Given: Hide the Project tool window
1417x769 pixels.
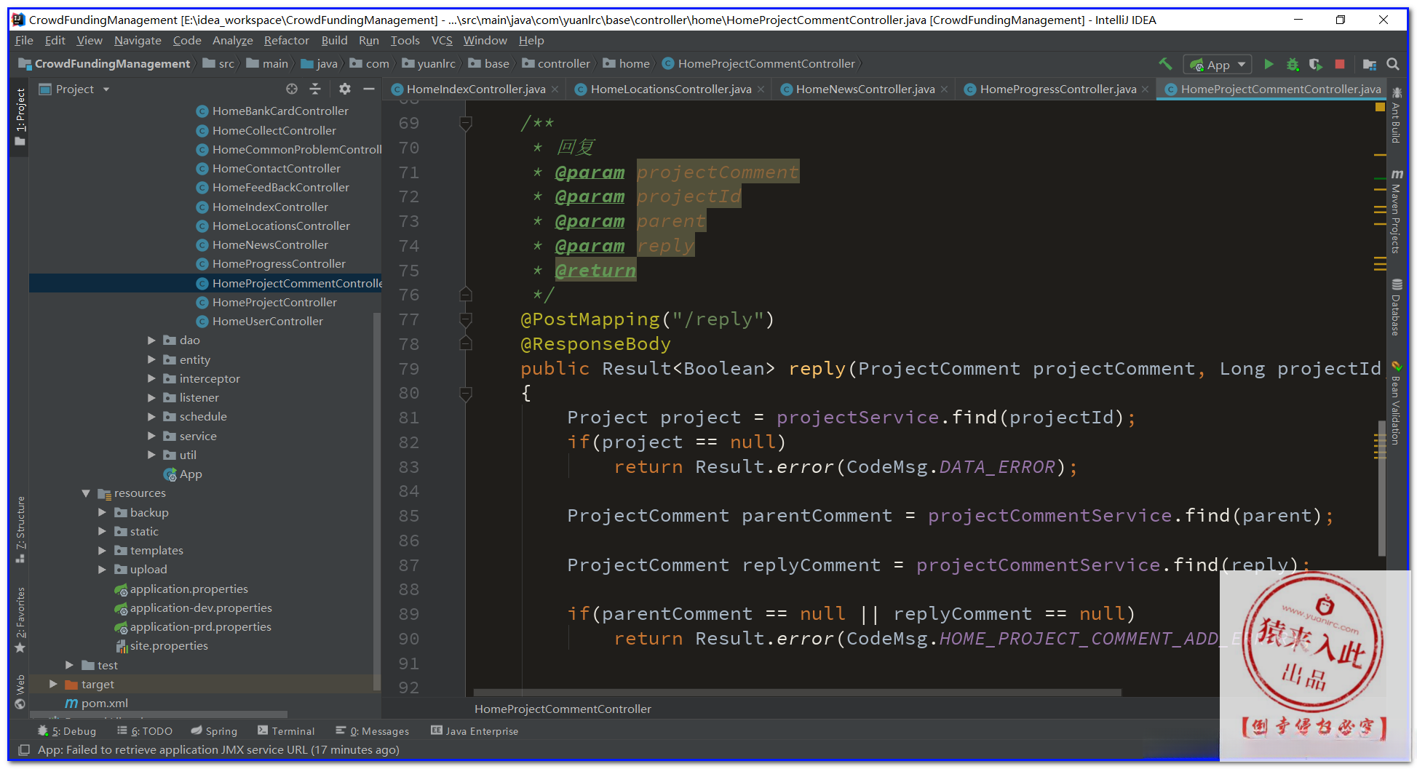Looking at the screenshot, I should 369,89.
